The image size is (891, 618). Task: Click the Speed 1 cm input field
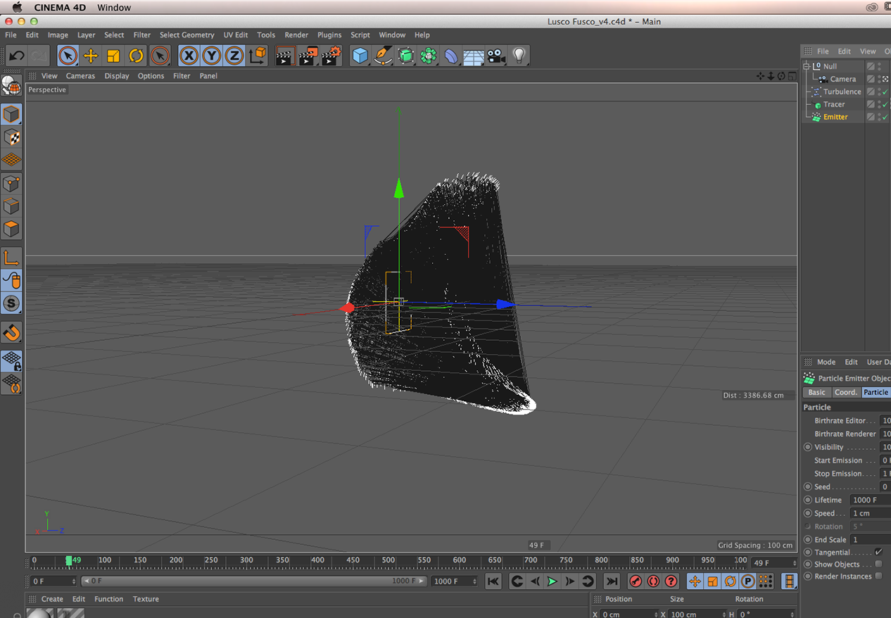(x=871, y=513)
